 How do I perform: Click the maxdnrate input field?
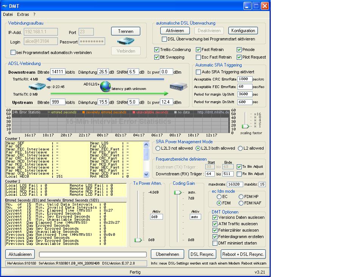click(x=235, y=184)
